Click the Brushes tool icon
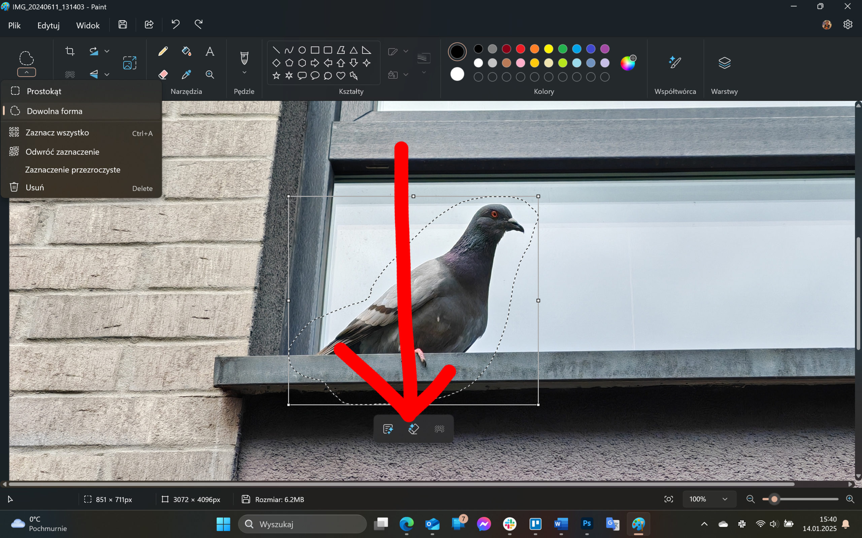Viewport: 862px width, 538px height. pyautogui.click(x=244, y=58)
